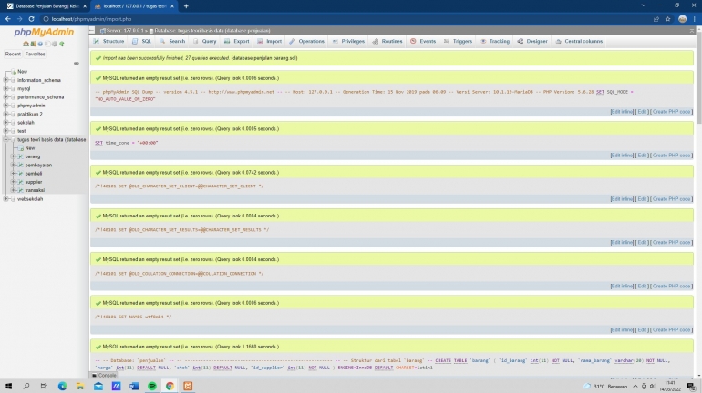Open a new browser tab

pyautogui.click(x=186, y=6)
